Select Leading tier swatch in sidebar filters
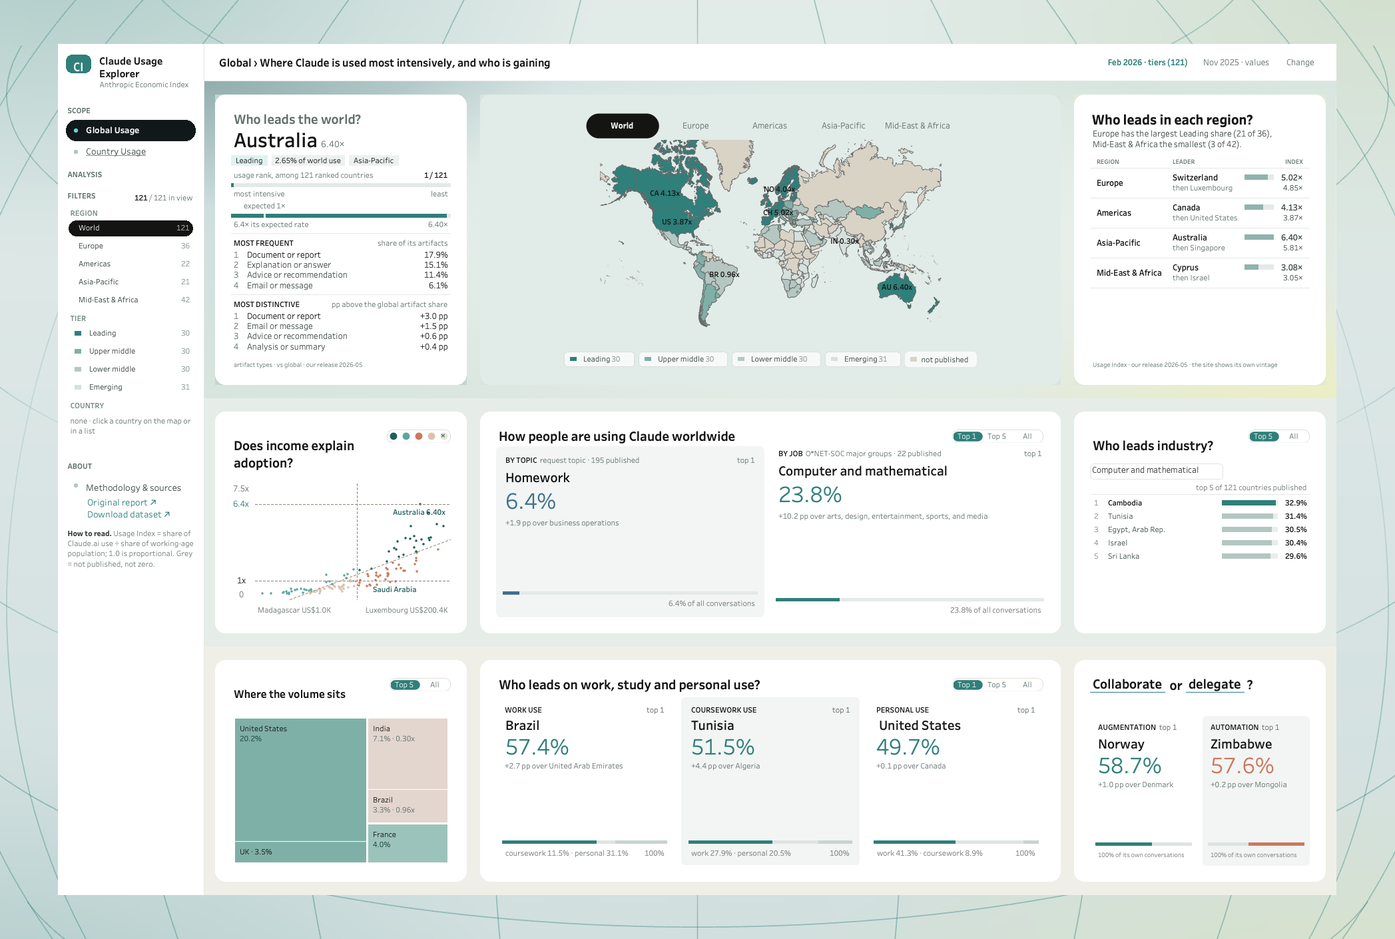 78,333
